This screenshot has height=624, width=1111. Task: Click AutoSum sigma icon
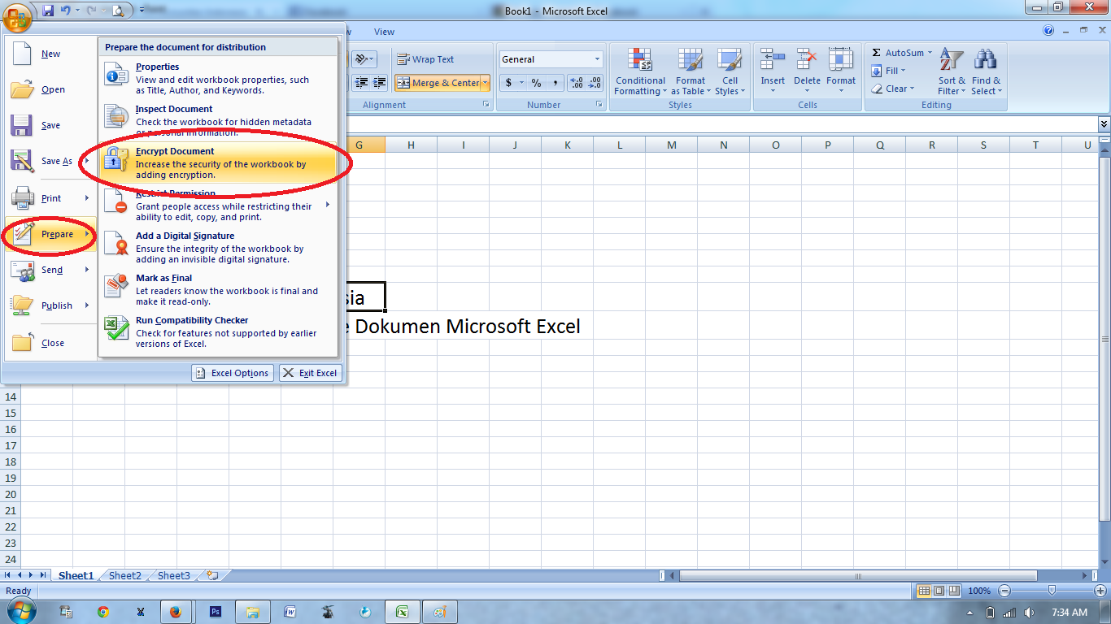click(877, 53)
